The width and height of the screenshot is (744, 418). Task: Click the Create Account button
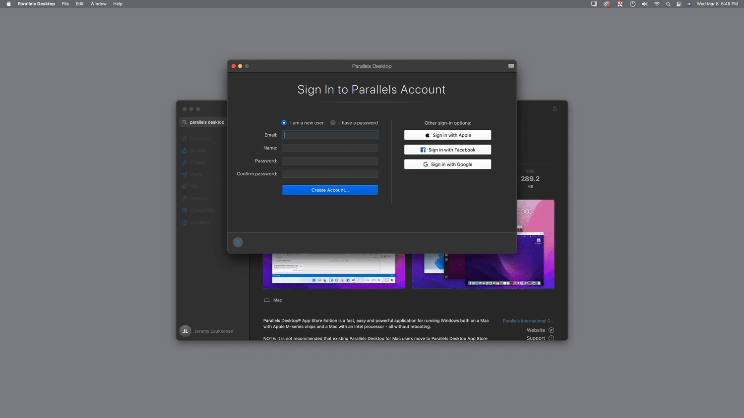(330, 190)
